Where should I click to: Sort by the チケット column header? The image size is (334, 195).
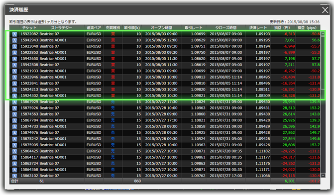(x=29, y=28)
